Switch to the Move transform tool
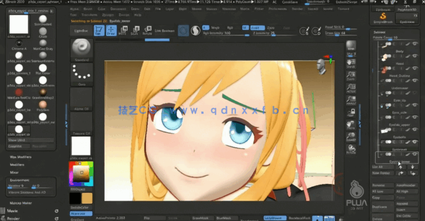 [123, 30]
